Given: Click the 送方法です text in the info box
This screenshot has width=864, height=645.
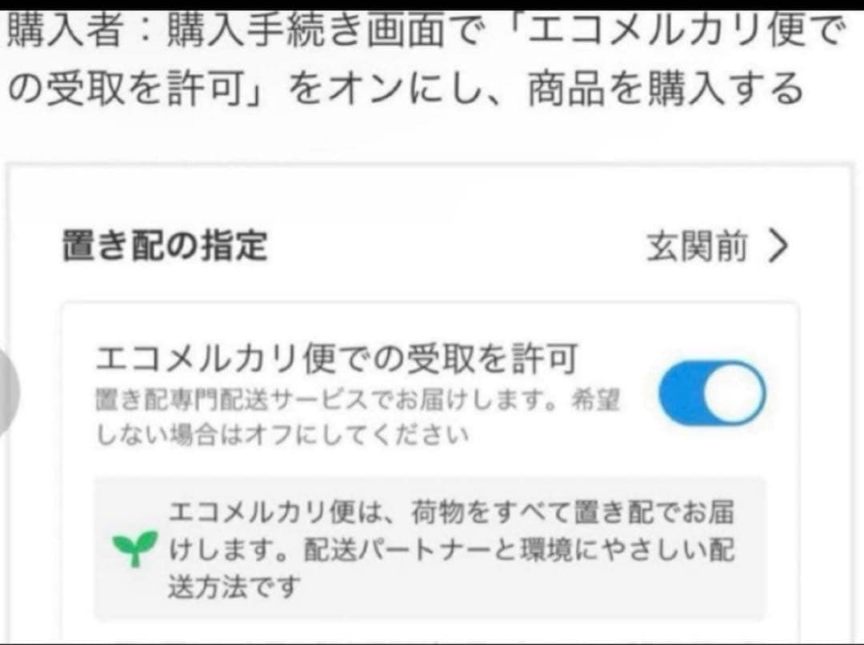Looking at the screenshot, I should point(234,586).
